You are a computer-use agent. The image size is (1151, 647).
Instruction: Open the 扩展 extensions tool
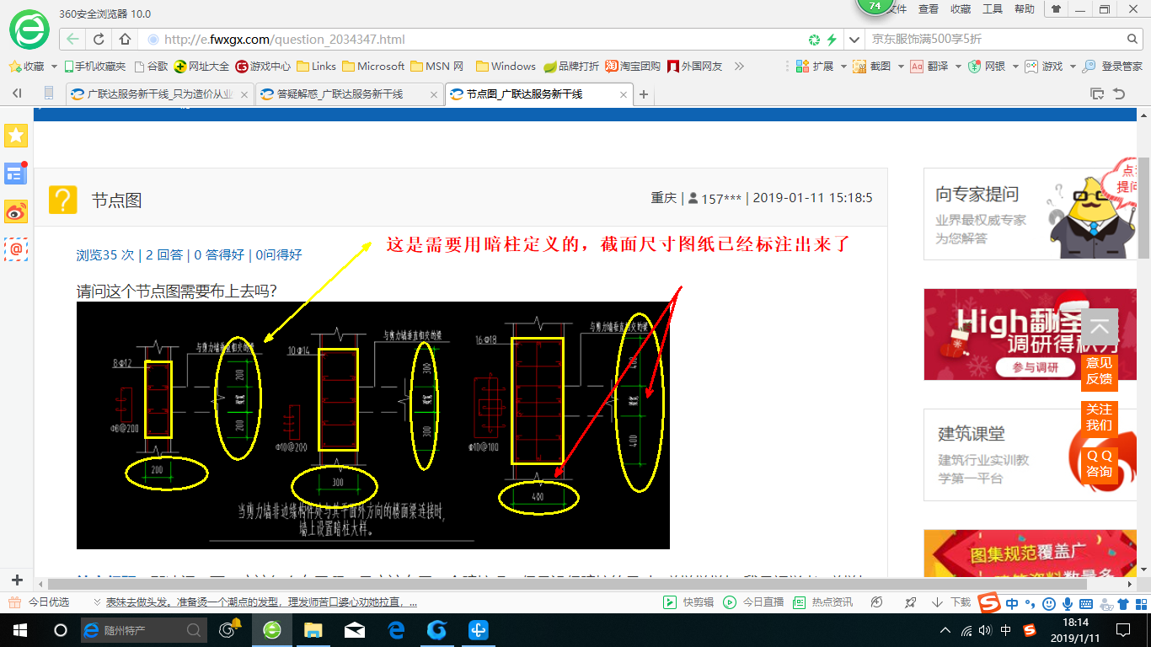(x=814, y=66)
